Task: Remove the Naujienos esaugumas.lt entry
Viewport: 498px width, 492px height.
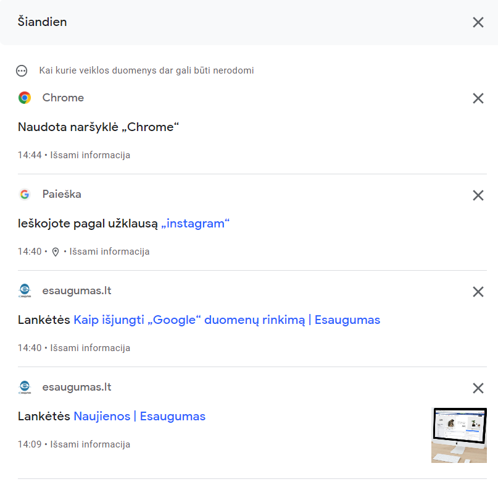Action: (478, 388)
